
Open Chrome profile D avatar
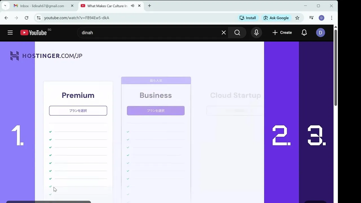pos(322,18)
